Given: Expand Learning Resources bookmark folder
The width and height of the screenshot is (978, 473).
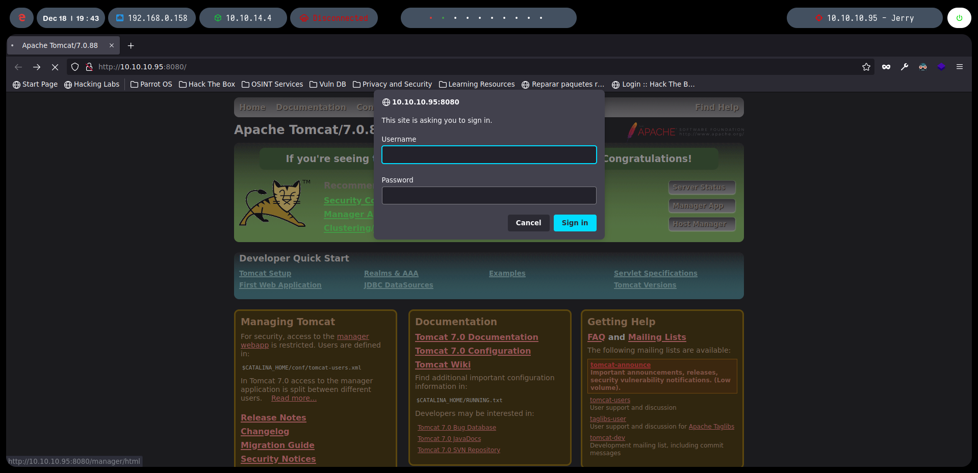Looking at the screenshot, I should coord(477,84).
